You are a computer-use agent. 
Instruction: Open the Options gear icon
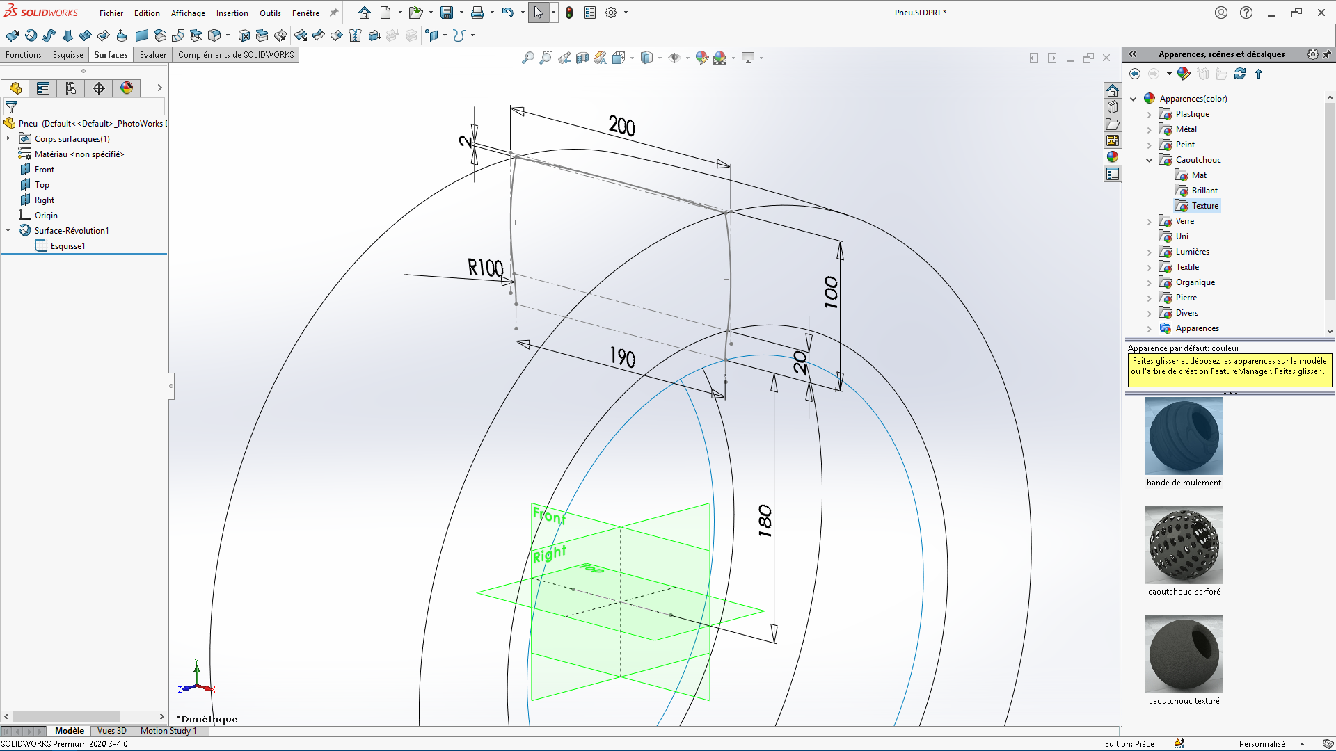point(611,13)
